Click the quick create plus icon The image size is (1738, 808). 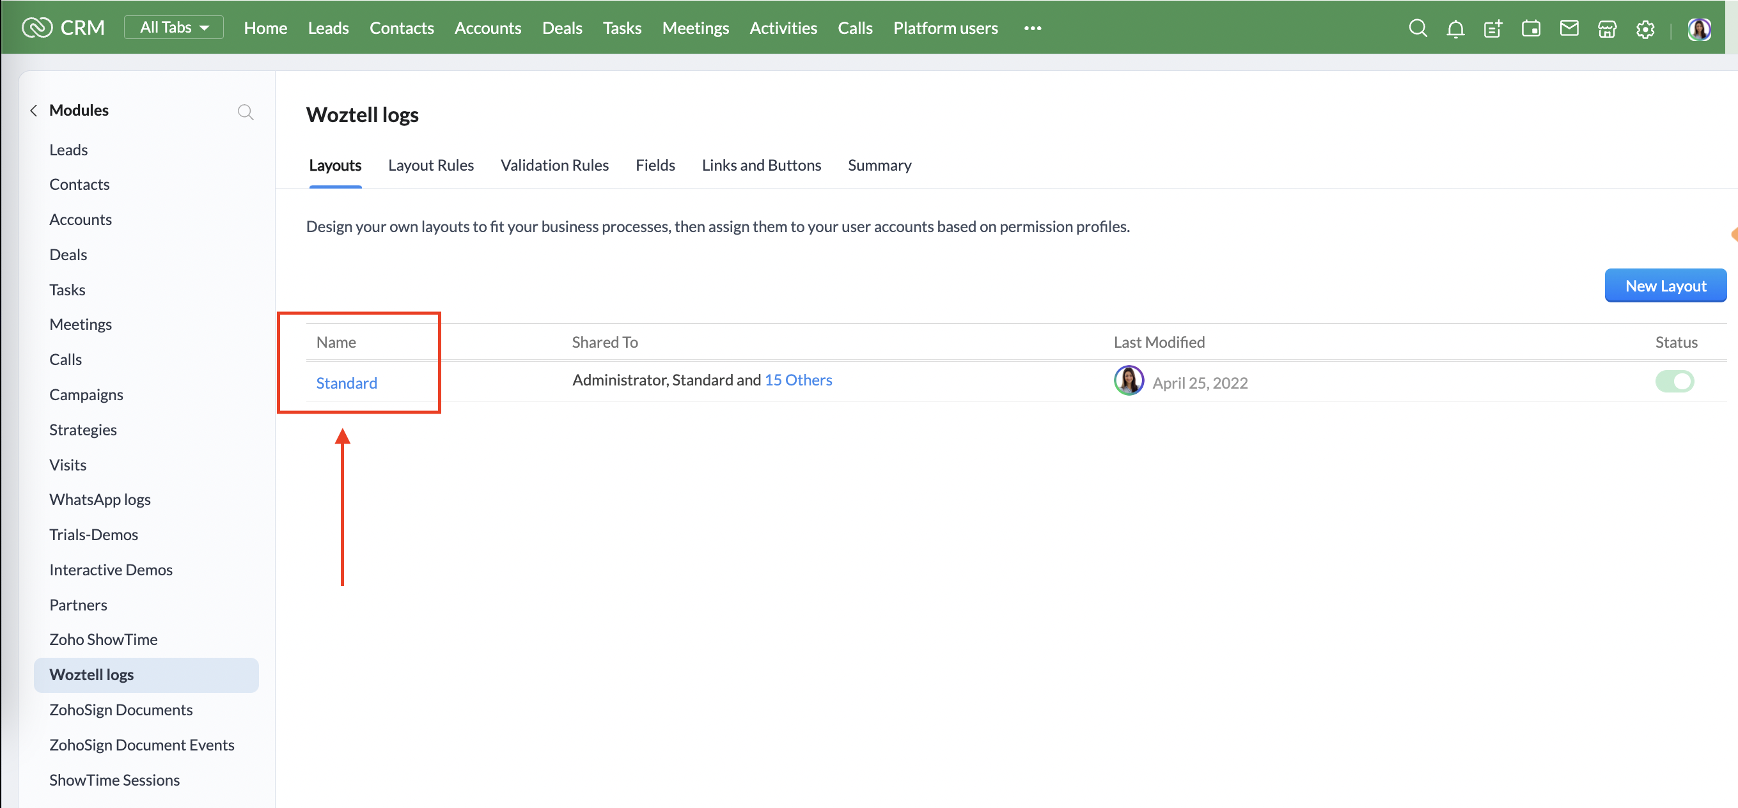[1492, 29]
